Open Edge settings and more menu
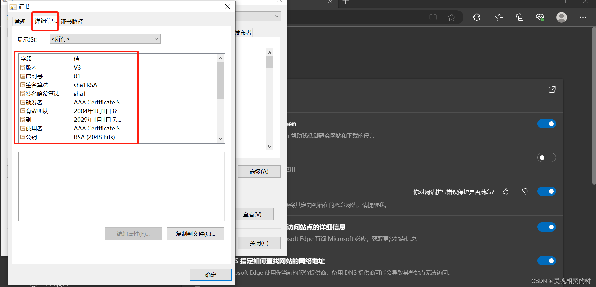 tap(583, 17)
